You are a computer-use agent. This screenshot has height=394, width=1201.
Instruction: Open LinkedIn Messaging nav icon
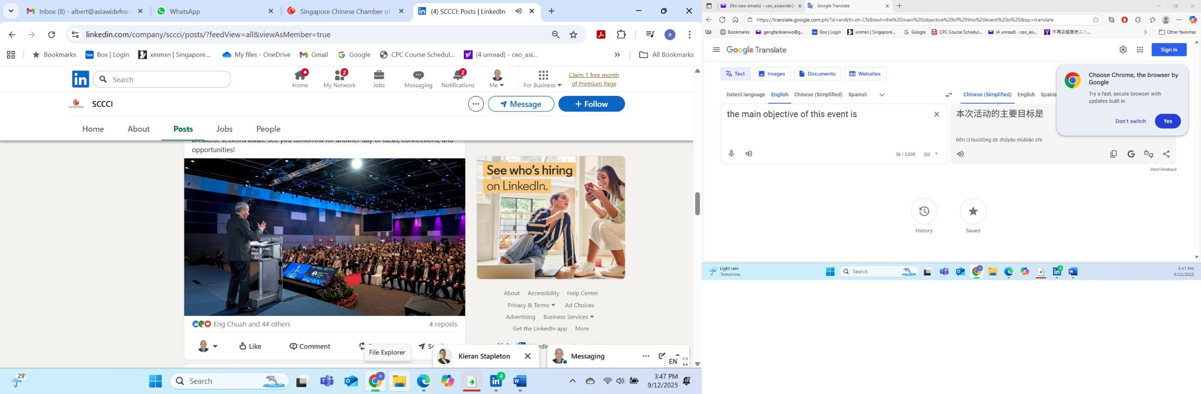coord(418,79)
